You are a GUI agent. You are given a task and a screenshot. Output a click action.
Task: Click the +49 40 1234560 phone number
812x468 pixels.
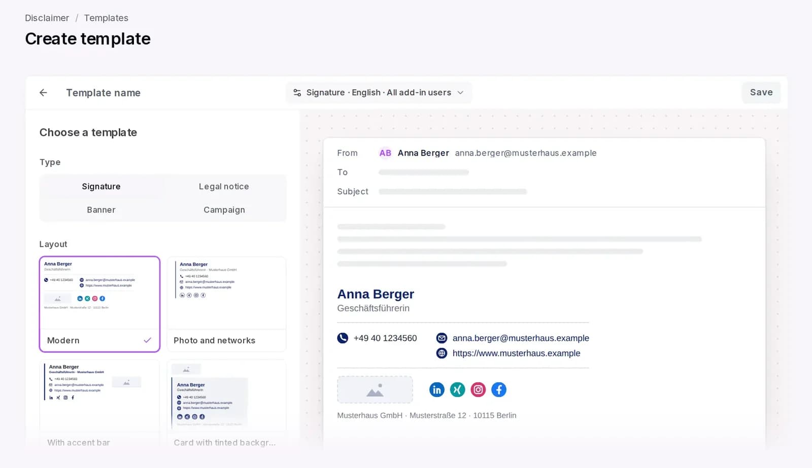click(385, 338)
